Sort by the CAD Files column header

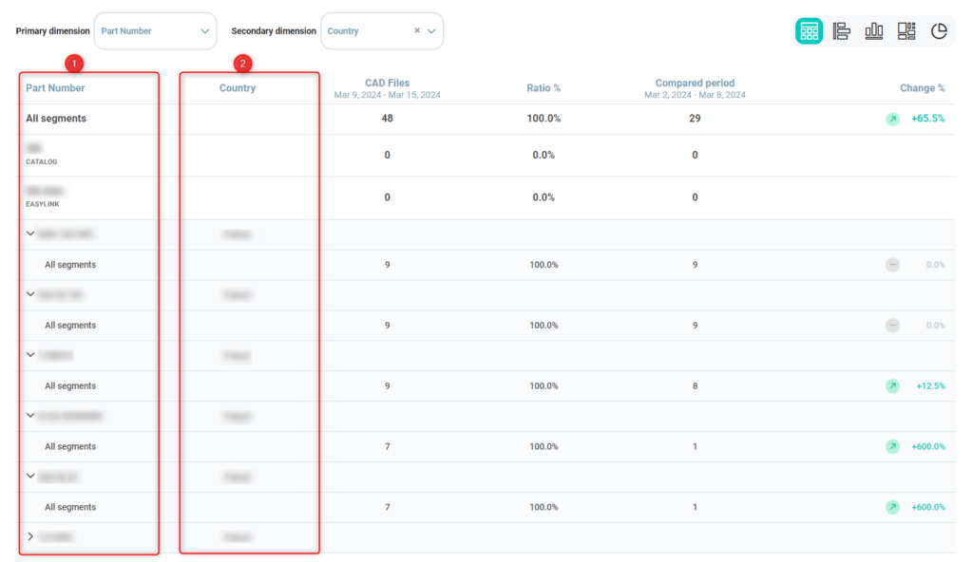coord(387,84)
